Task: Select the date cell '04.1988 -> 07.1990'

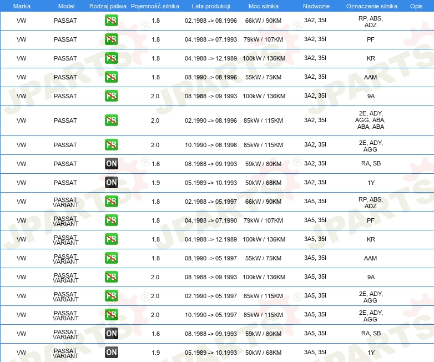Action: 211,220
